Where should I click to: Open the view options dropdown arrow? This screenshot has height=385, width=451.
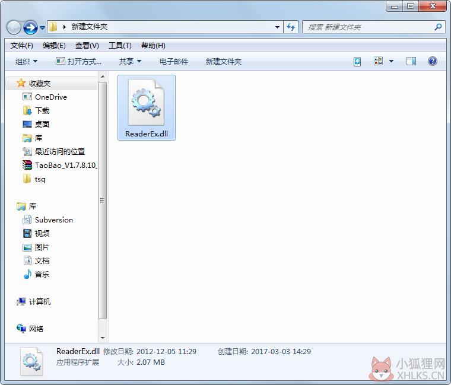click(x=391, y=61)
